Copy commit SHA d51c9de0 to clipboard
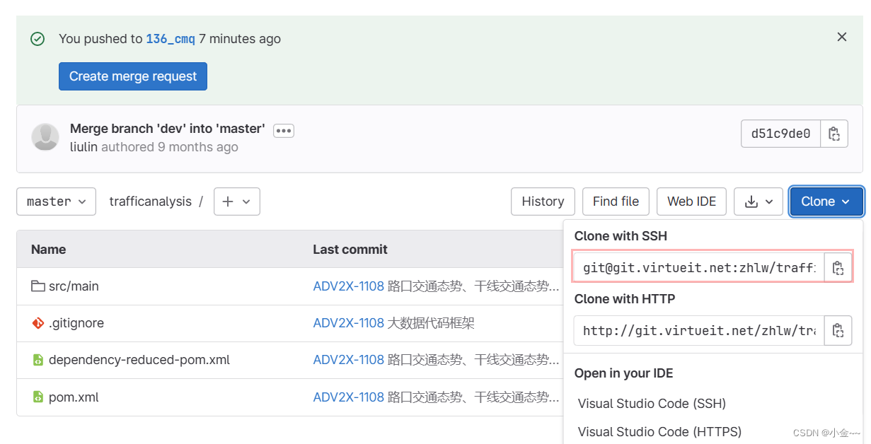 (834, 134)
